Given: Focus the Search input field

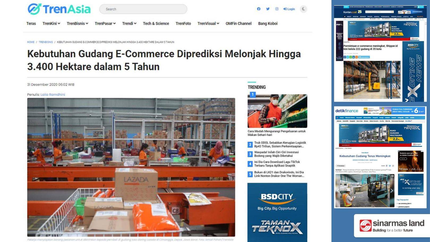Looking at the screenshot, I should pos(143,9).
